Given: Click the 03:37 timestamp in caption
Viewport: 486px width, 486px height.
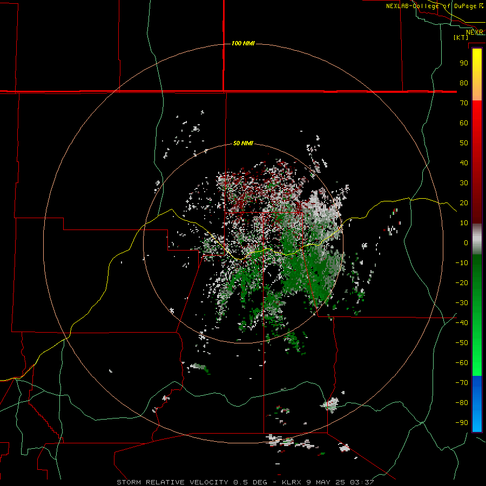Looking at the screenshot, I should (362, 482).
